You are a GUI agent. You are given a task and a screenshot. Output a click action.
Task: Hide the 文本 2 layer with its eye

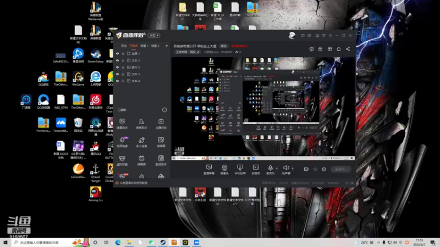117,60
